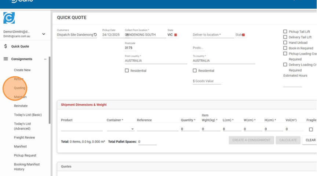317x176 pixels.
Task: Click the Cario logo in the sidebar
Action: (9, 18)
